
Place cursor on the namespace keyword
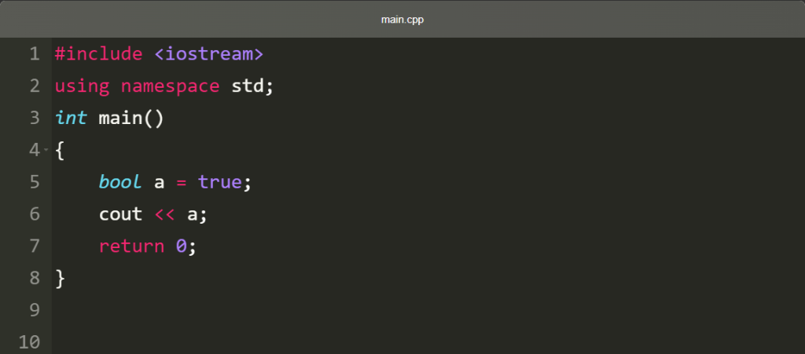click(171, 86)
